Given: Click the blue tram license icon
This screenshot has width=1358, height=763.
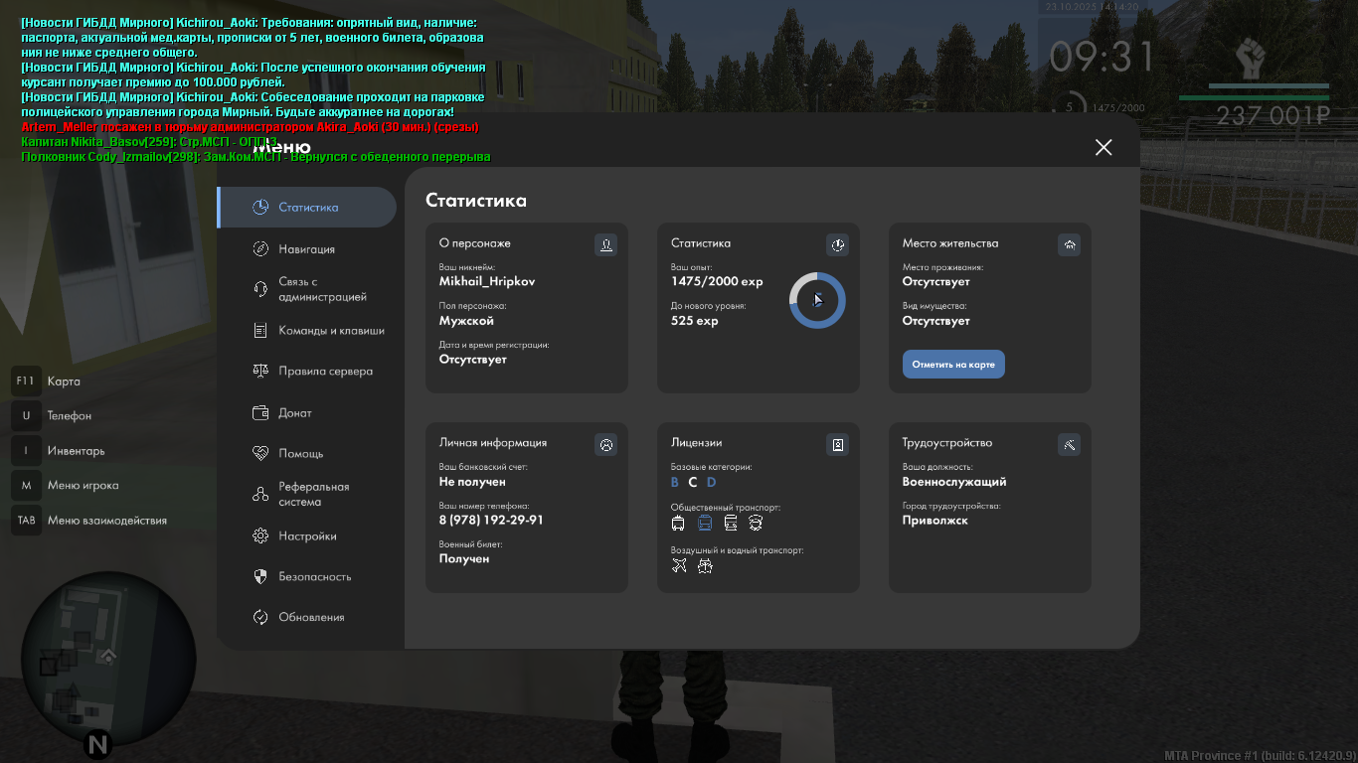Looking at the screenshot, I should click(704, 523).
